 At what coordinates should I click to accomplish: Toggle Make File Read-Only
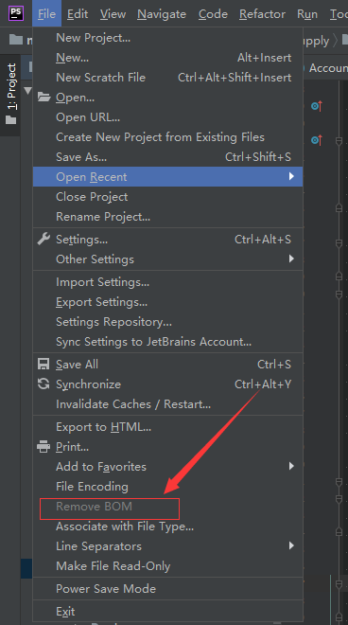167,566
